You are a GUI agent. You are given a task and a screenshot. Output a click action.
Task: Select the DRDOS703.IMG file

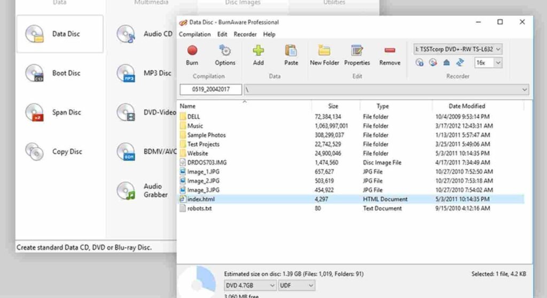point(351,163)
